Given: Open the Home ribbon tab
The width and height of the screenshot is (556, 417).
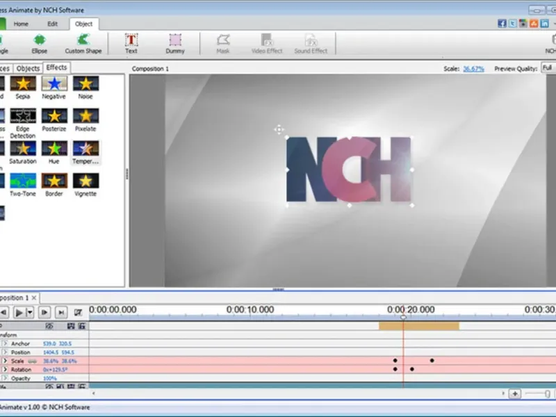Looking at the screenshot, I should (21, 24).
